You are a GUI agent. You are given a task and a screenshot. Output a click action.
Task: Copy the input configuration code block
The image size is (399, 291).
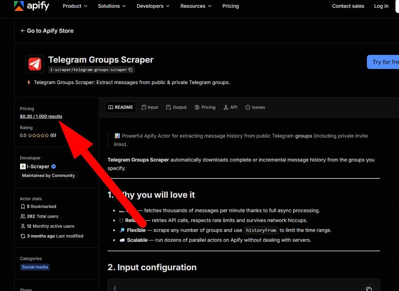pos(369,289)
